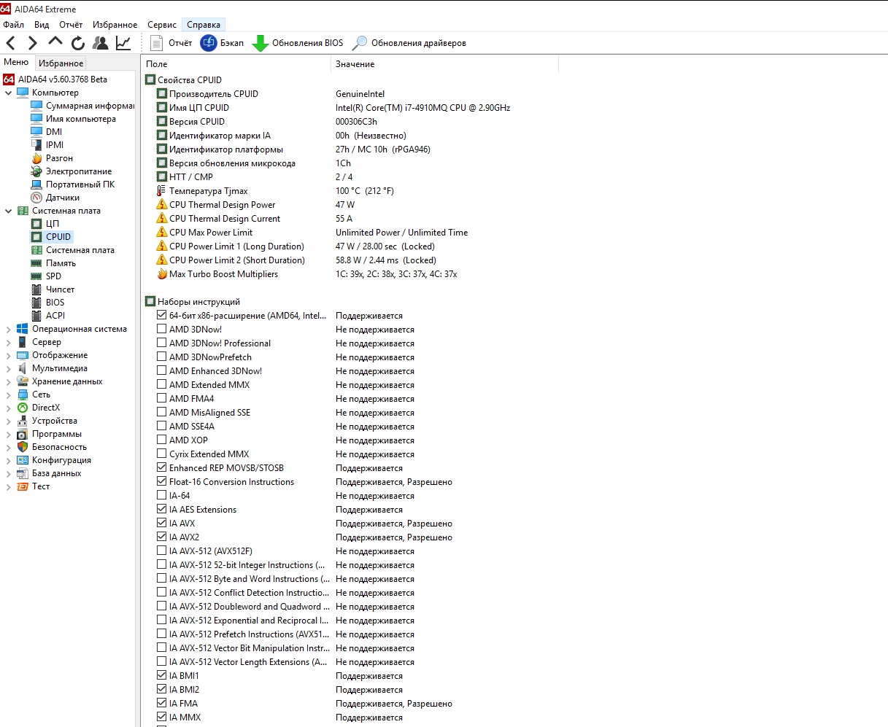Go back with the left arrow toolbar icon
The image size is (888, 727).
pos(10,43)
